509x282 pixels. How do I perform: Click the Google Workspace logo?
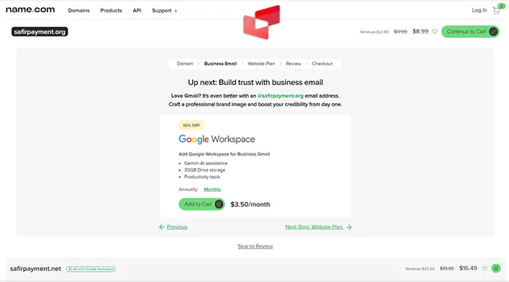217,140
